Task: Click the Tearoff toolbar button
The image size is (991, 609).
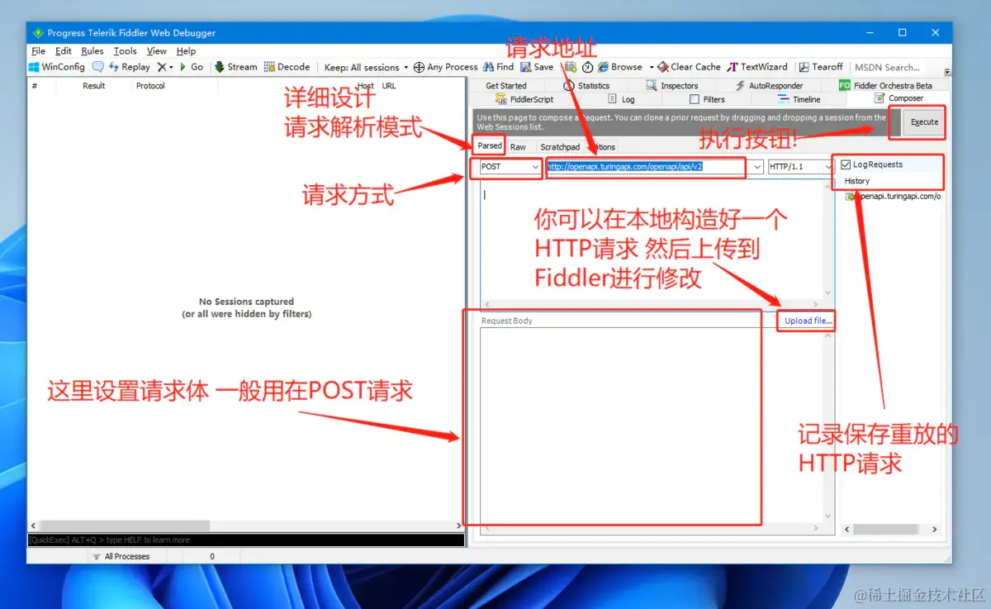Action: [822, 67]
